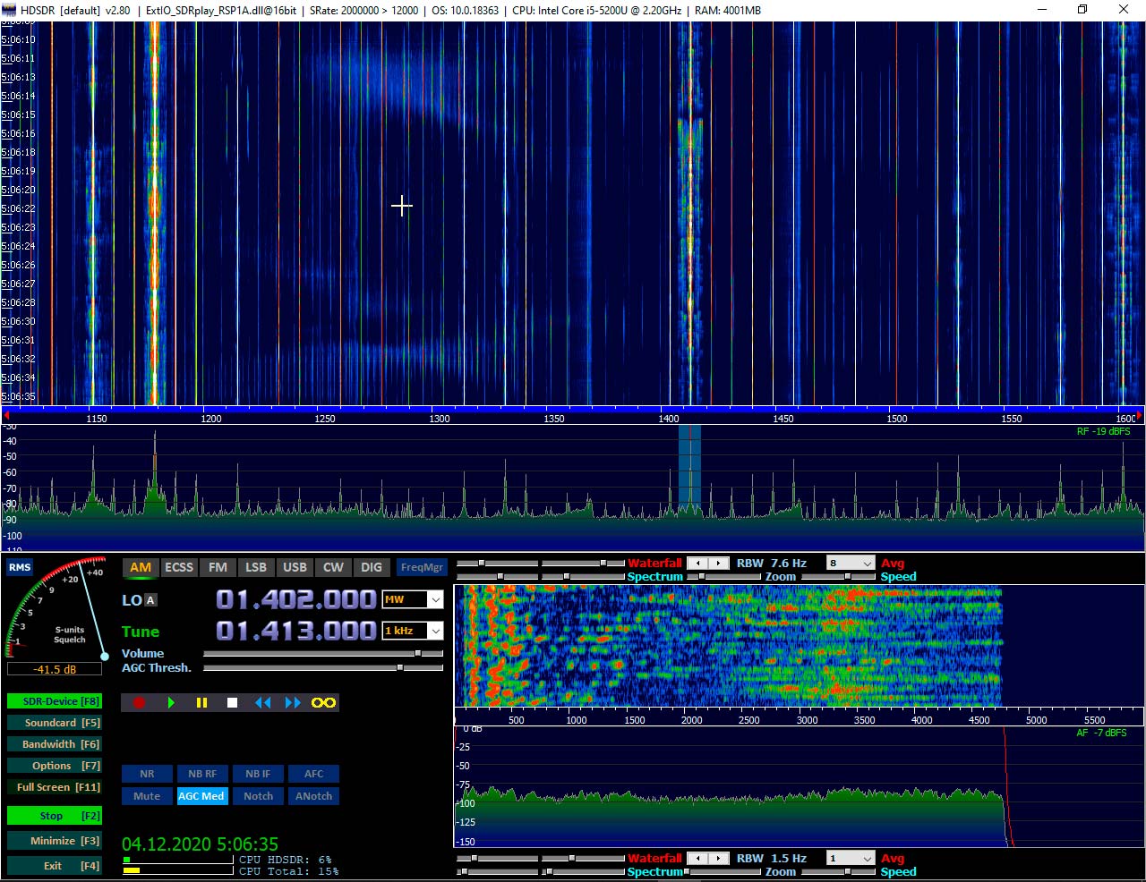Enable AFC automatic frequency control
Screen dimensions: 1146x882
coord(313,774)
